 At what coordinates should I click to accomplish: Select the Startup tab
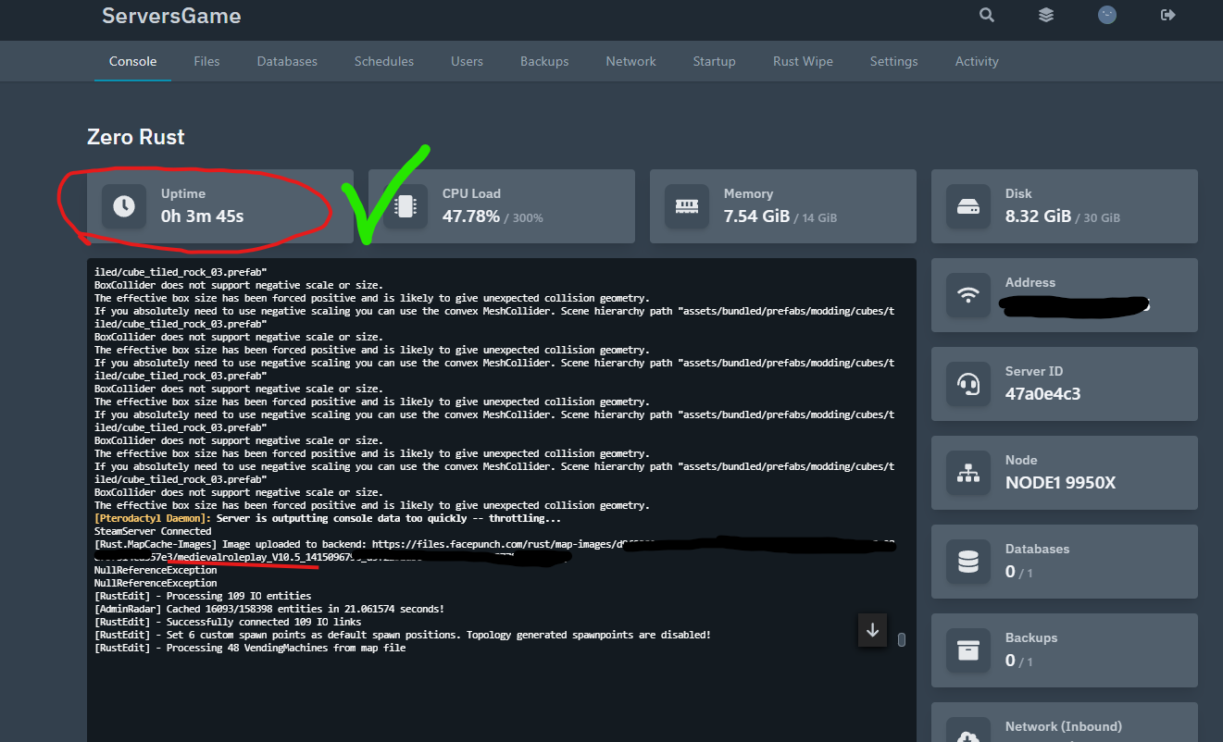click(714, 61)
